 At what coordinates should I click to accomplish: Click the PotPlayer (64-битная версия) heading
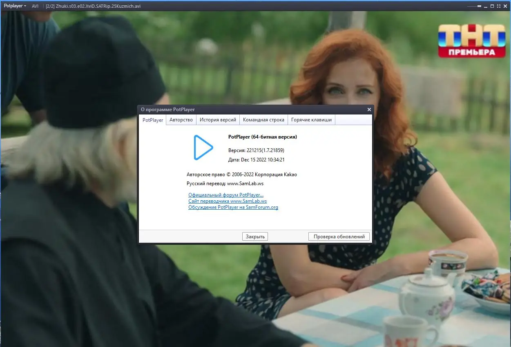(263, 137)
